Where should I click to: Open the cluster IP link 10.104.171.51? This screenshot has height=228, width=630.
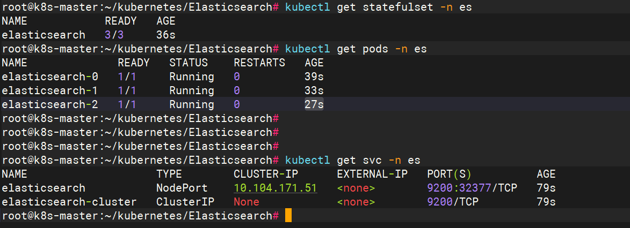276,188
